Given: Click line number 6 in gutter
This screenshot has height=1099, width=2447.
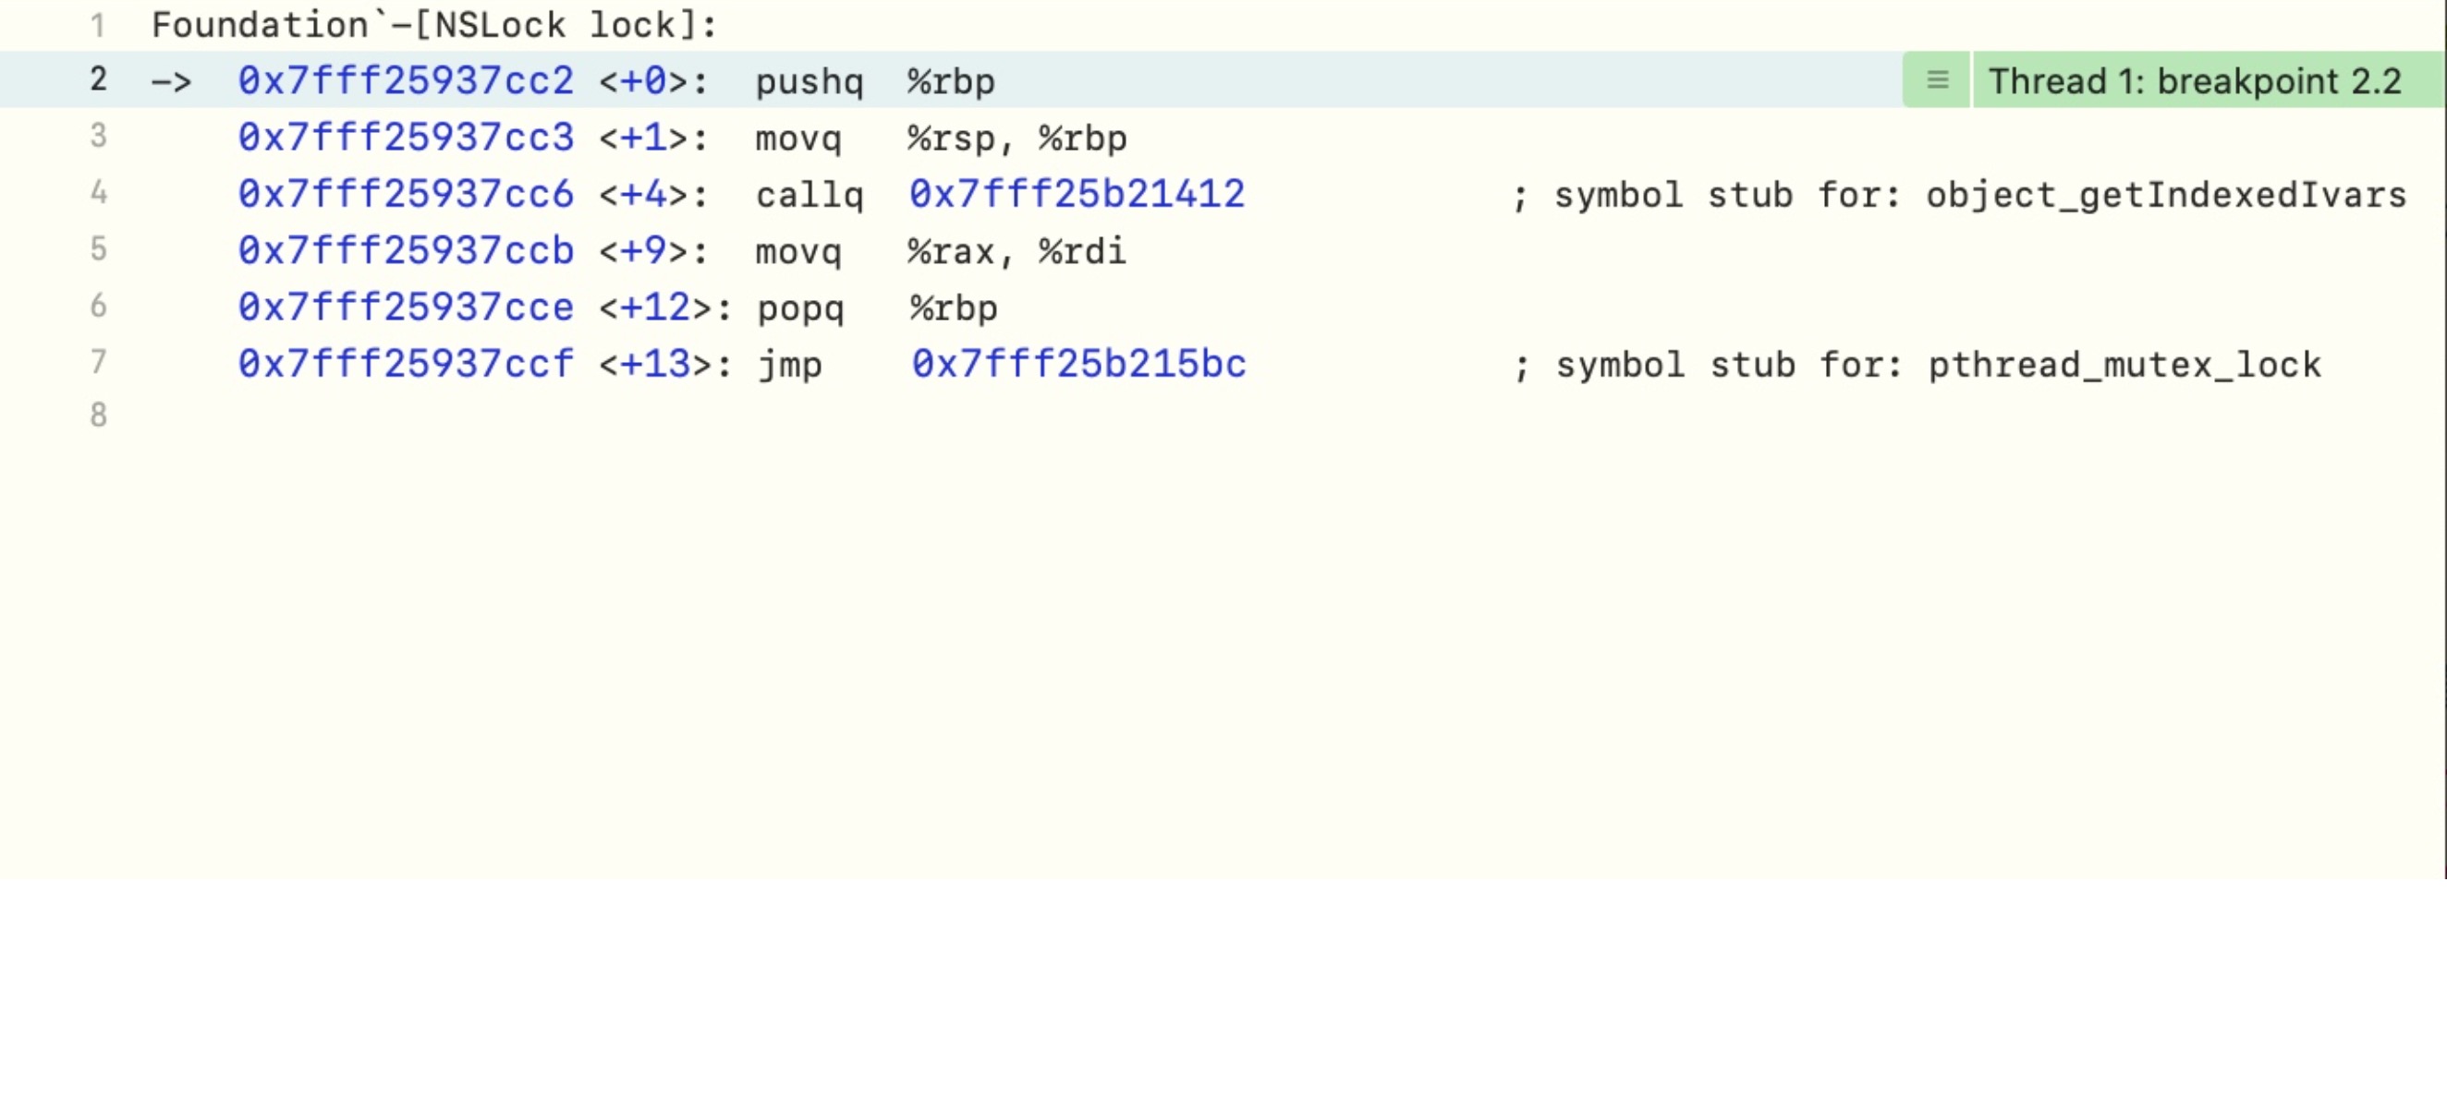Looking at the screenshot, I should click(98, 306).
